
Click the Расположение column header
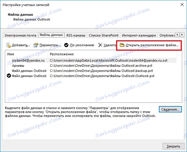[x=112, y=54]
